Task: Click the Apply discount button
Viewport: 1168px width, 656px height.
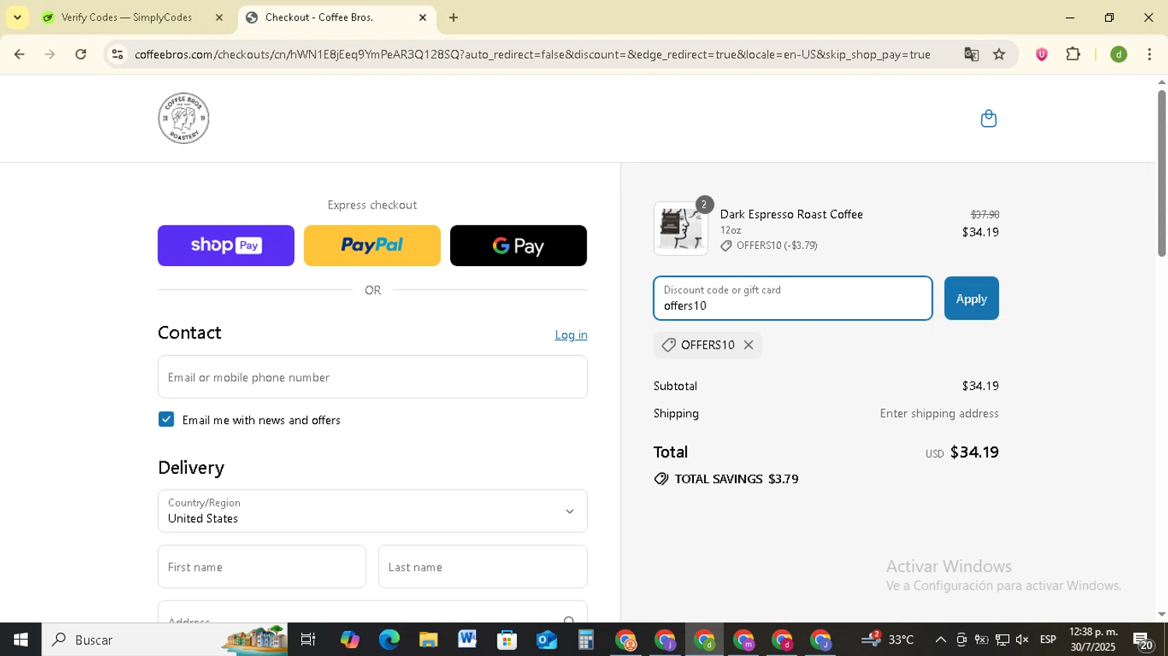Action: point(971,298)
